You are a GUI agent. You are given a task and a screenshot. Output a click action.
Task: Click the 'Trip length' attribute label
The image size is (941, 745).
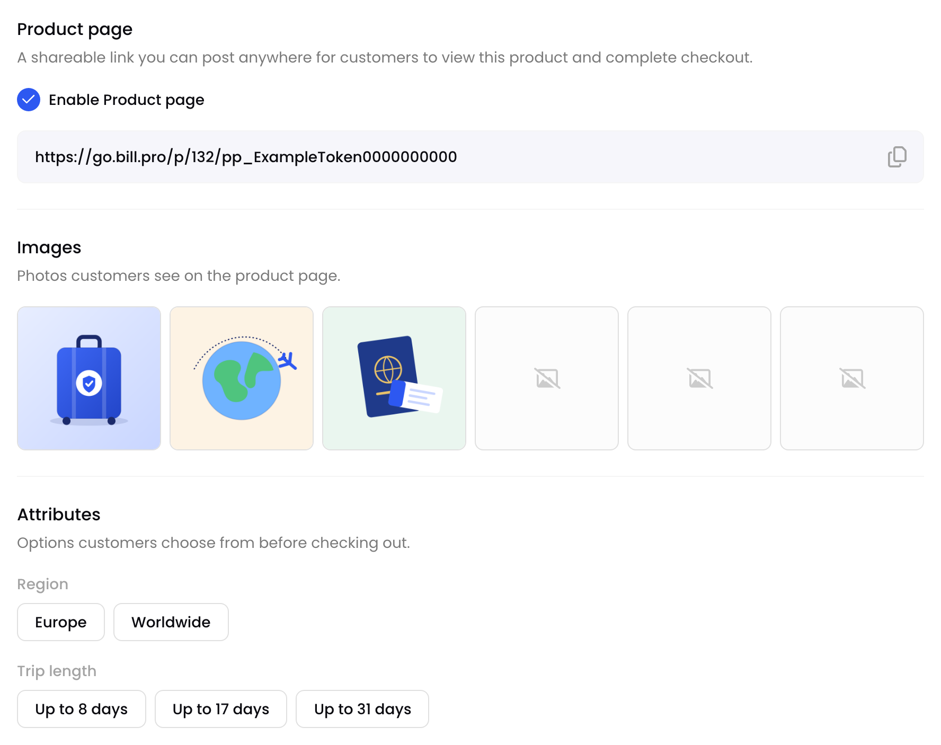pyautogui.click(x=57, y=671)
